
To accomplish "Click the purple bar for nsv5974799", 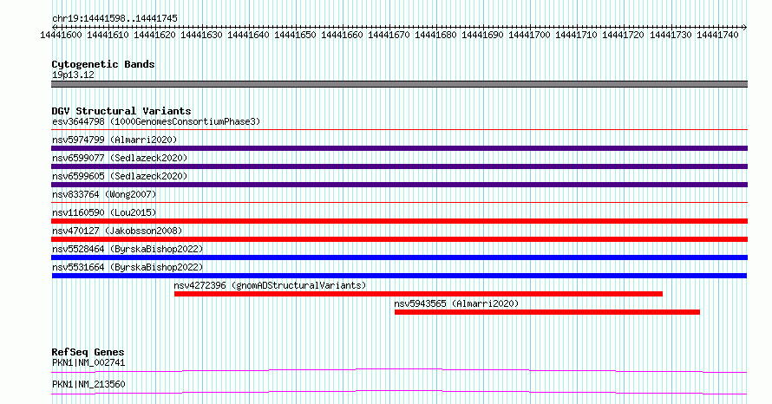I will click(x=399, y=148).
